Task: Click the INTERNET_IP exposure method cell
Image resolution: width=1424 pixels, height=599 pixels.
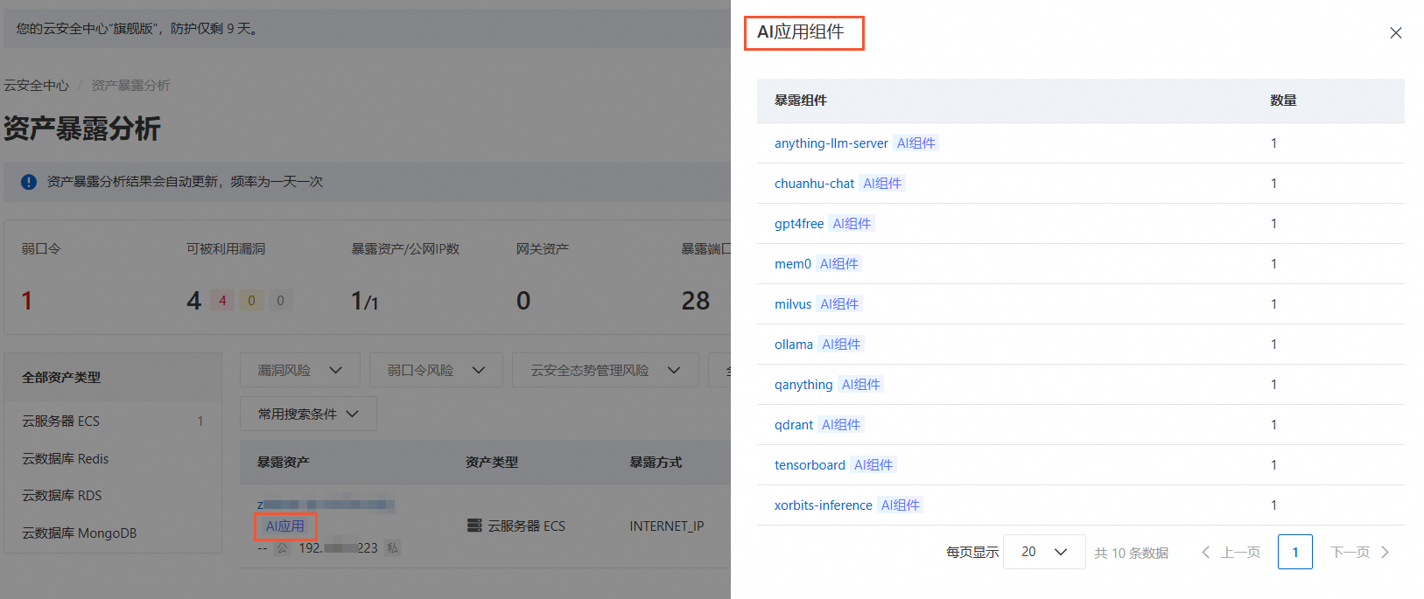Action: (667, 526)
